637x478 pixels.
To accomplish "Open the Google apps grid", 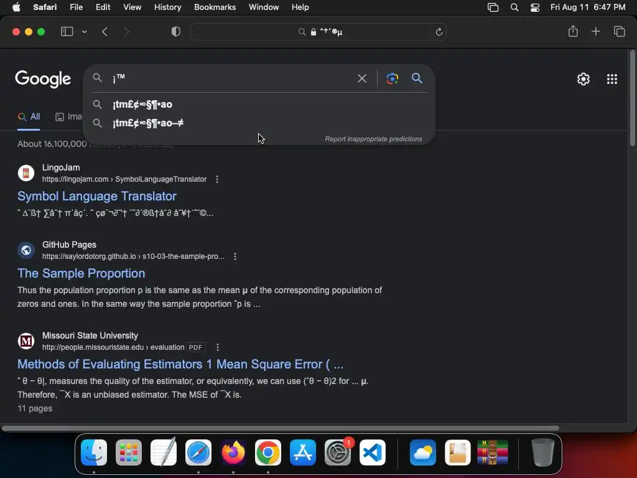I will pos(612,79).
